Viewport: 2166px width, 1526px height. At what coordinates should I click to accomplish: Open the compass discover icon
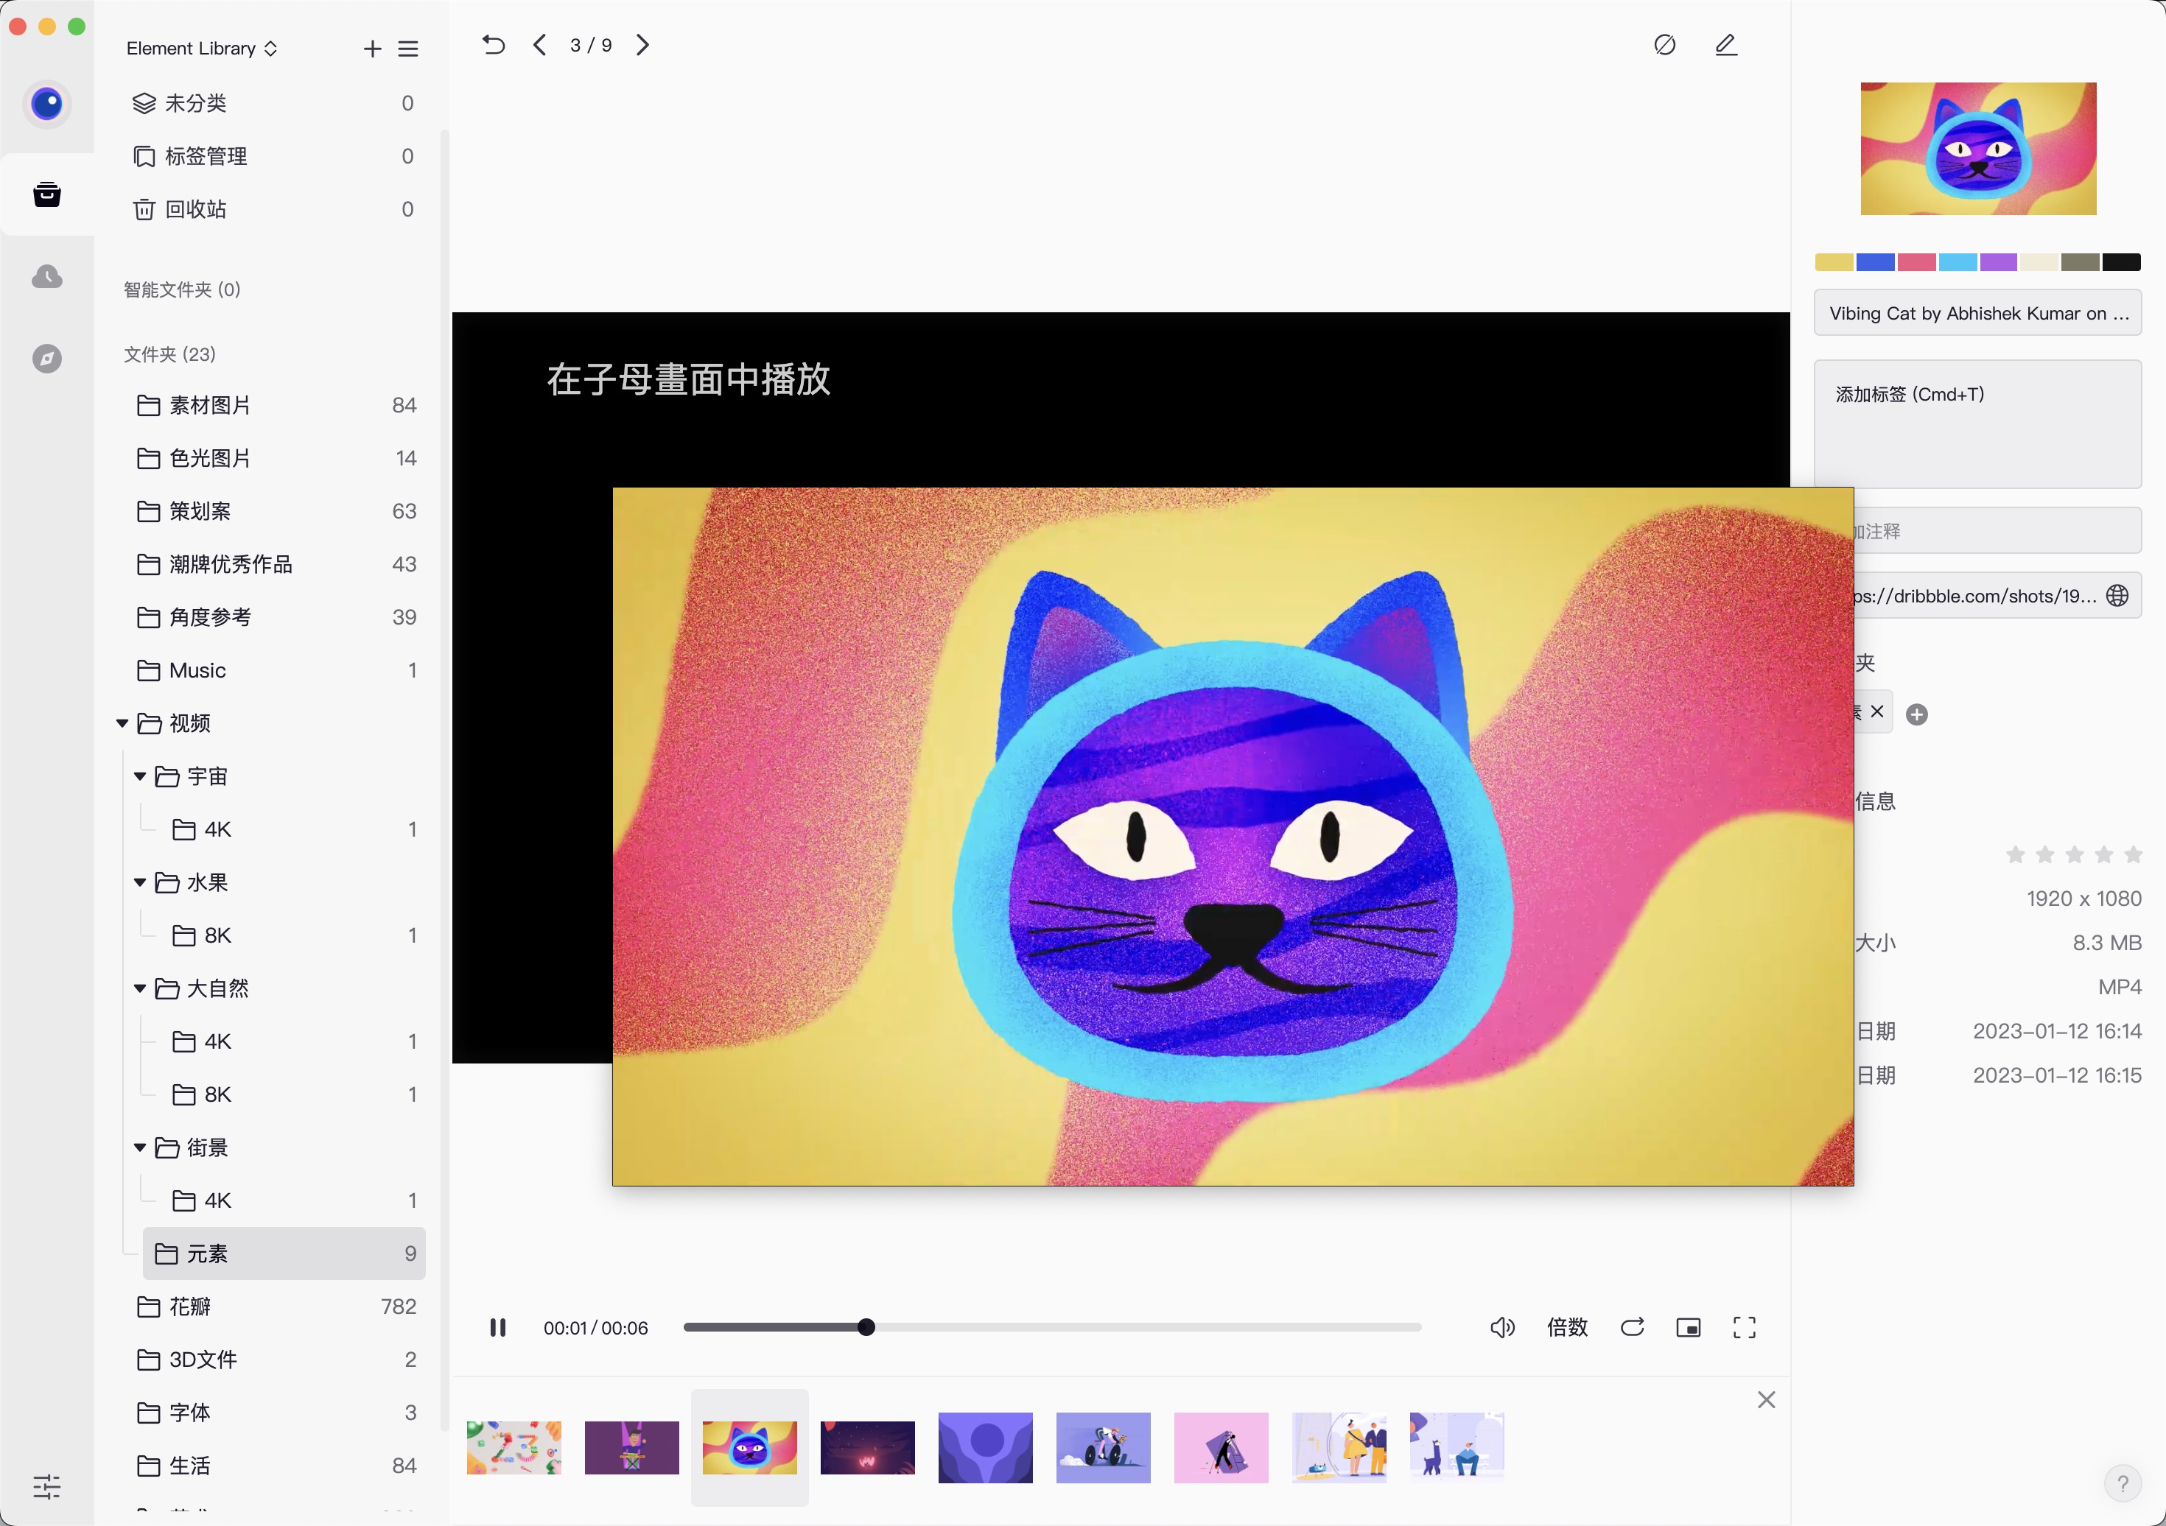click(47, 359)
